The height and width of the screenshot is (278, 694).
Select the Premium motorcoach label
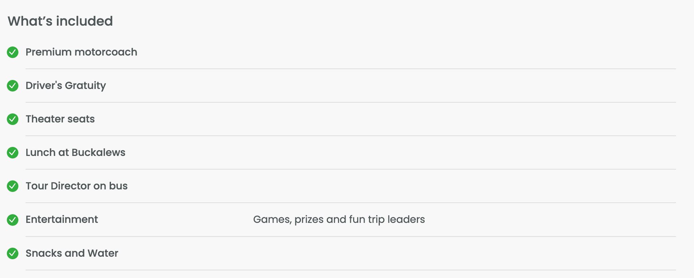(81, 52)
